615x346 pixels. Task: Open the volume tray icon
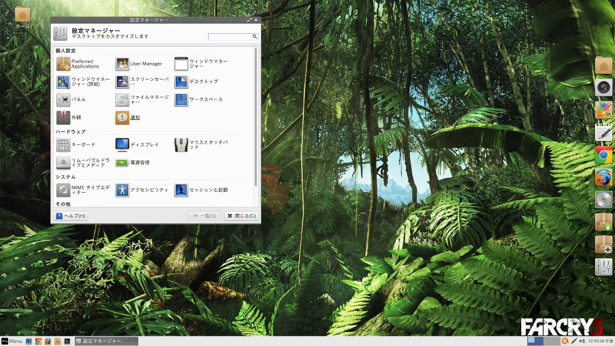(582, 341)
